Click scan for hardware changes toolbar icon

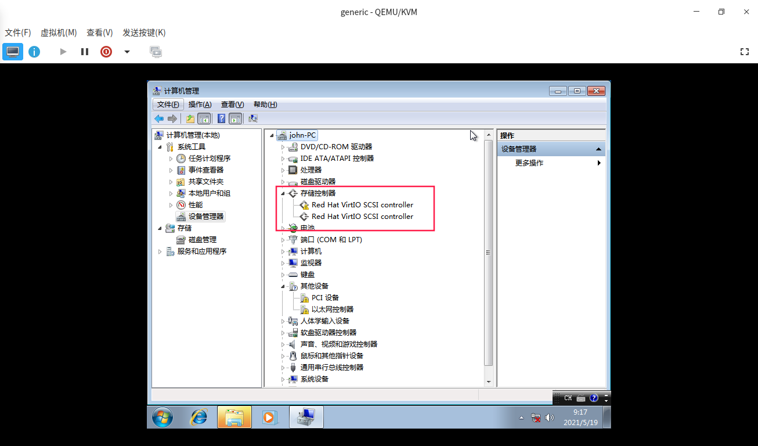click(253, 118)
